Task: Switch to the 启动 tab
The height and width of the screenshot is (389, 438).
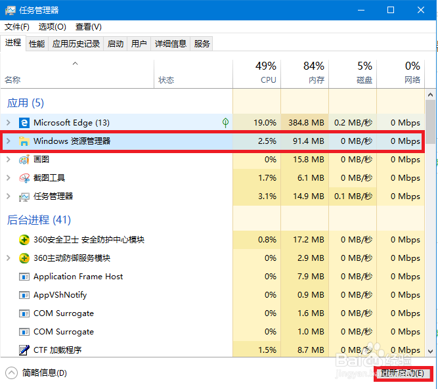Action: (116, 44)
